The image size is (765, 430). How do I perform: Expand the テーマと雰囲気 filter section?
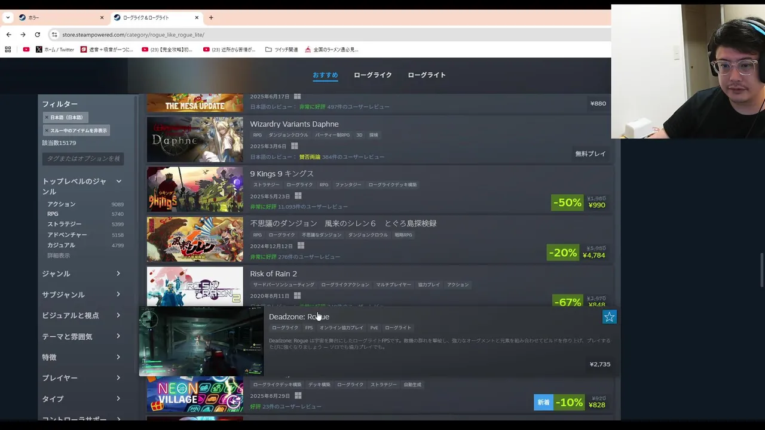point(82,336)
